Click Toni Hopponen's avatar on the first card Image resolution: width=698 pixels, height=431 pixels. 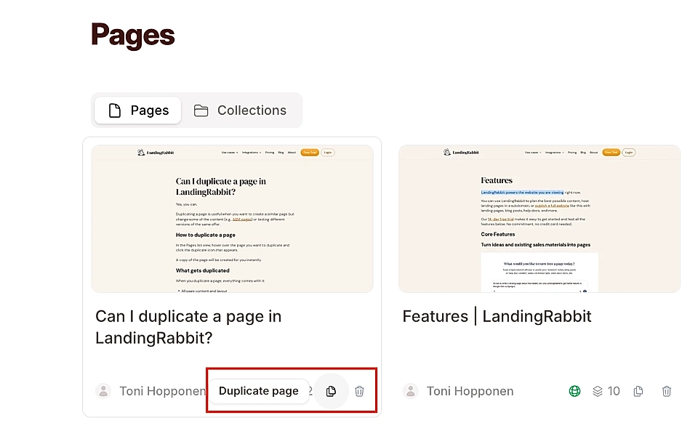point(103,391)
